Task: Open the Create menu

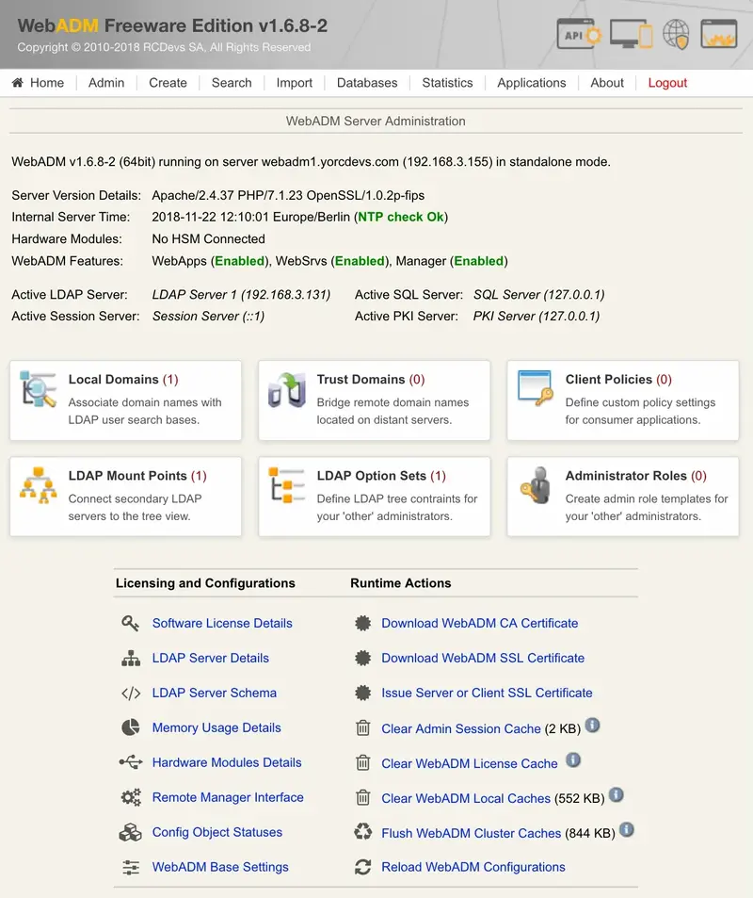Action: click(168, 83)
